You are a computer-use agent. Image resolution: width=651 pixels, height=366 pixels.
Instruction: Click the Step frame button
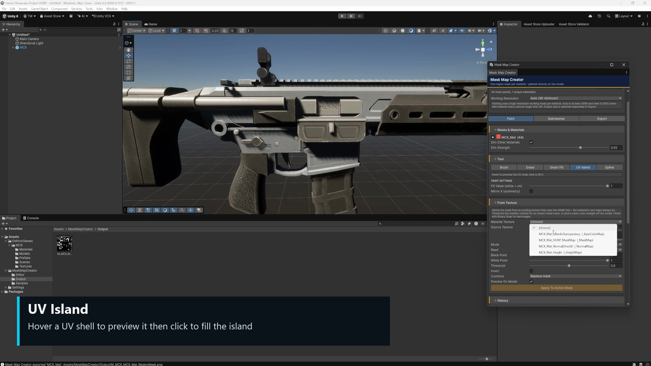tap(360, 16)
